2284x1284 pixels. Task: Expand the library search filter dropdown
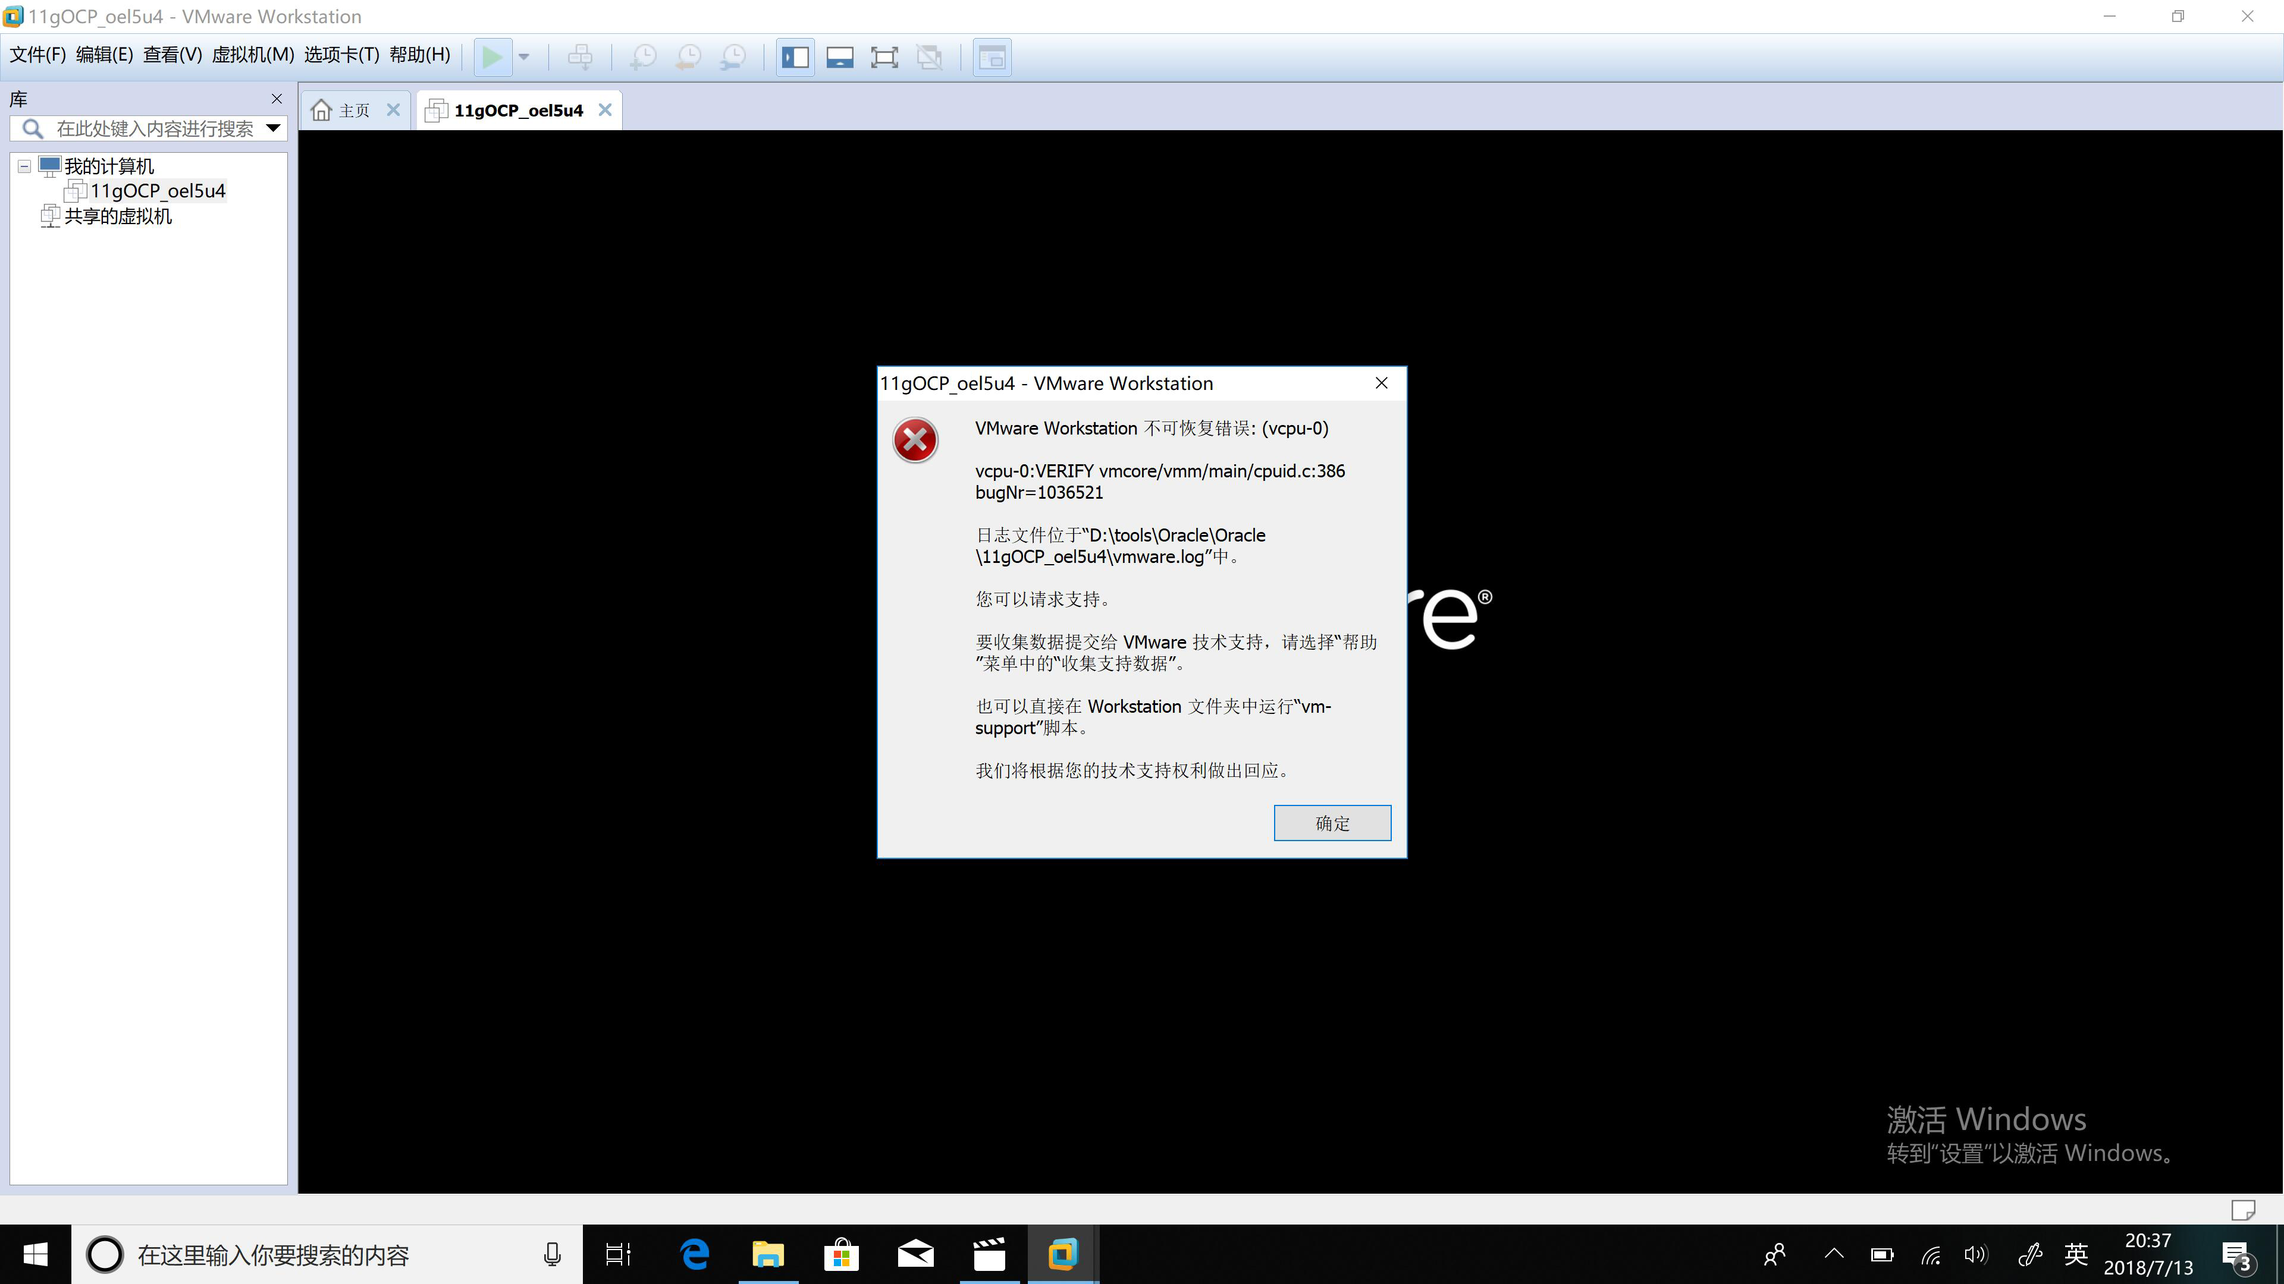(274, 128)
